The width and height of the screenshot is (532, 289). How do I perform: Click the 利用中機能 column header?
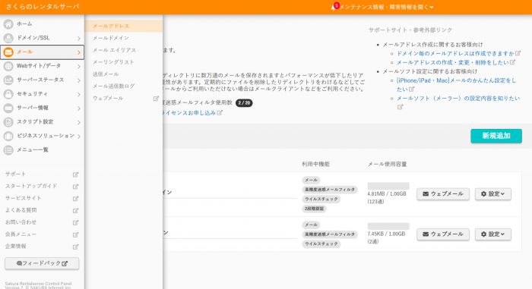click(x=315, y=165)
